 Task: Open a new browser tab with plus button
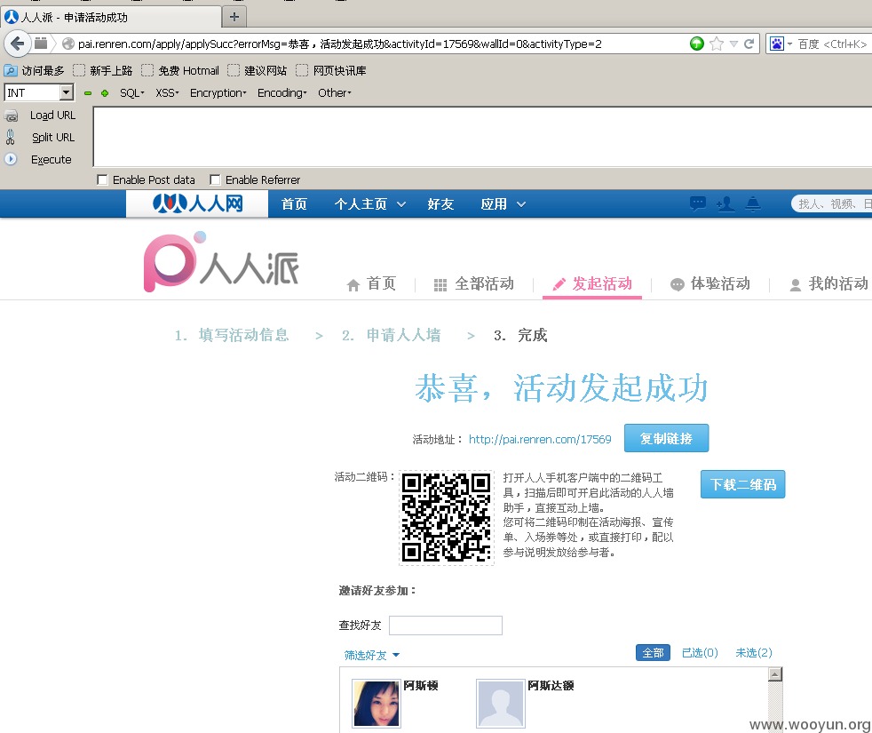pyautogui.click(x=234, y=17)
